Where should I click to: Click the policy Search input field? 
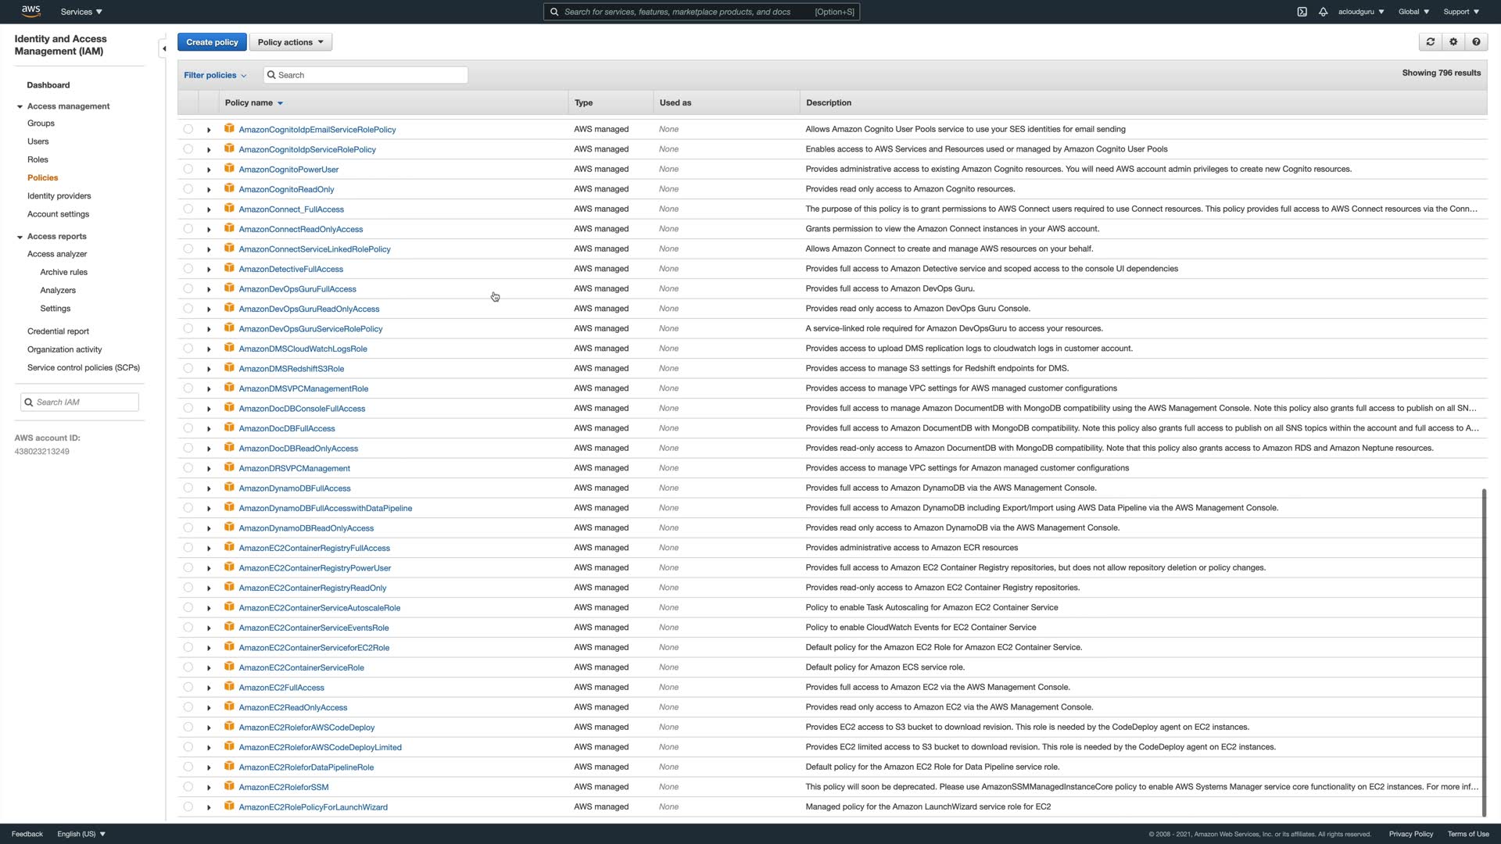click(367, 75)
